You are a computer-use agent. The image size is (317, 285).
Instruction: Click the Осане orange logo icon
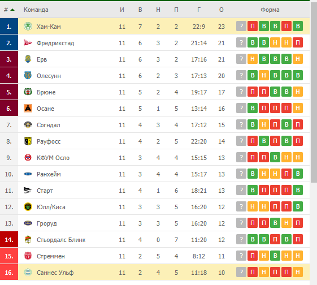click(x=28, y=108)
